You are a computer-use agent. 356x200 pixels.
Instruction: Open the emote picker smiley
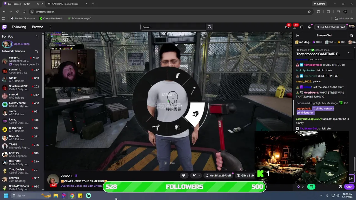point(351,179)
